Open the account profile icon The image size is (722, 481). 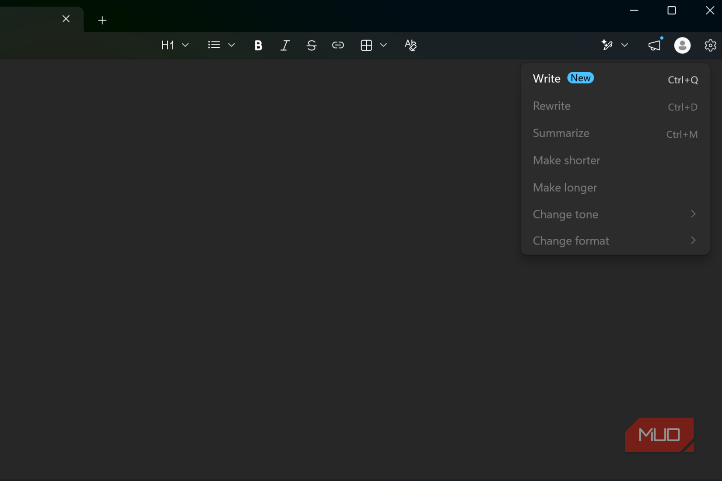[x=682, y=45]
